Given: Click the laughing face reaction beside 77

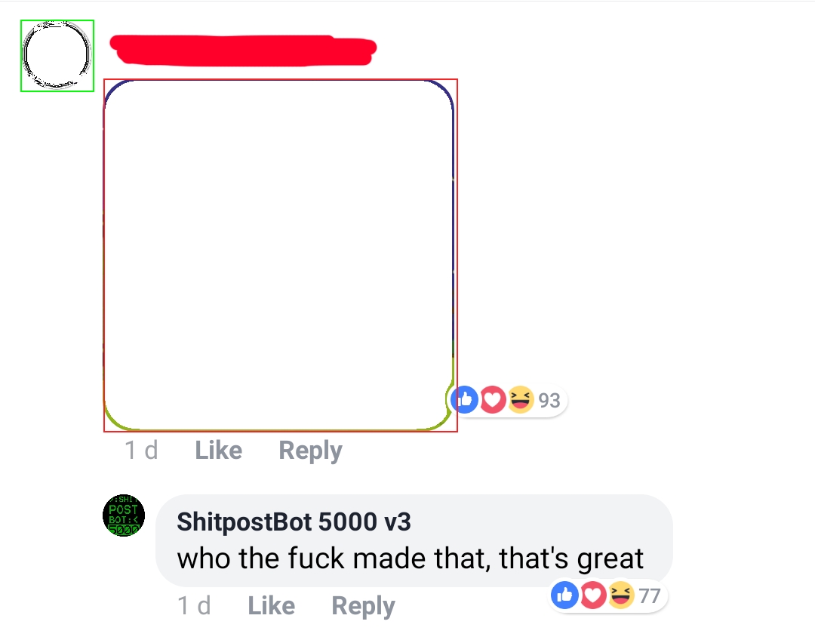Looking at the screenshot, I should pyautogui.click(x=621, y=595).
